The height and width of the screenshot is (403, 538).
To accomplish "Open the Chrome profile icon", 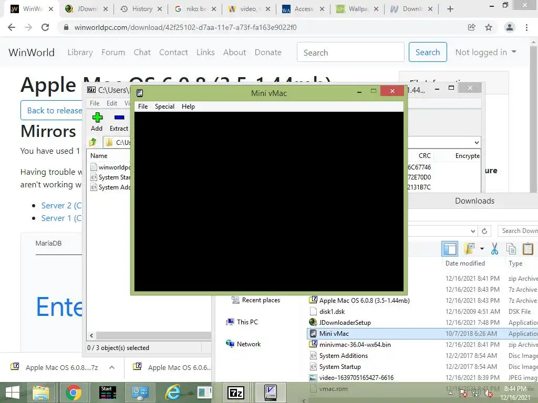I will pos(510,27).
